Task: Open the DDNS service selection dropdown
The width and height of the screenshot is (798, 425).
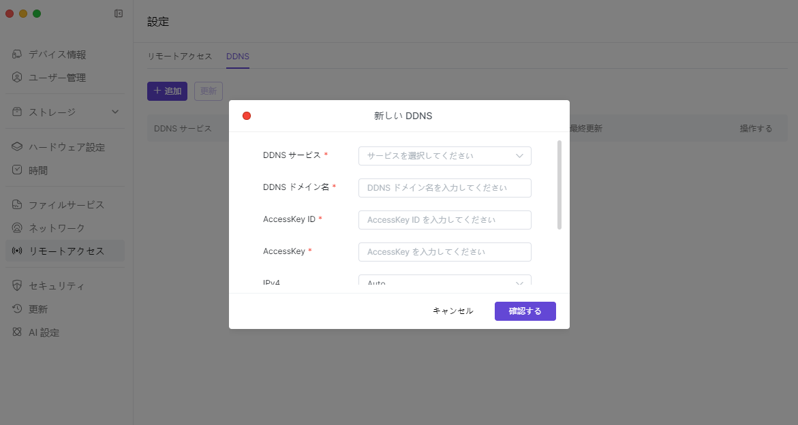Action: [444, 156]
